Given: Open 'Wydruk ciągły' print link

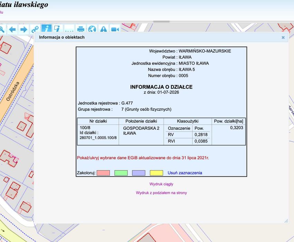Looking at the screenshot, I should click(x=161, y=184).
